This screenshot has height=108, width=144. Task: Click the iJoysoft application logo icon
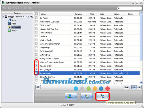point(3,3)
